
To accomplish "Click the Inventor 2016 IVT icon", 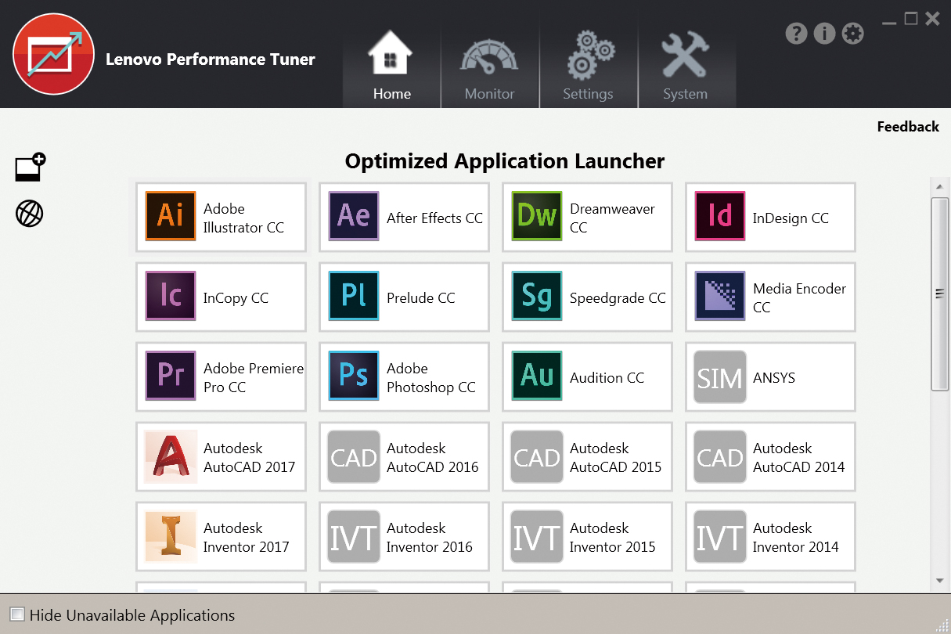I will coord(354,537).
